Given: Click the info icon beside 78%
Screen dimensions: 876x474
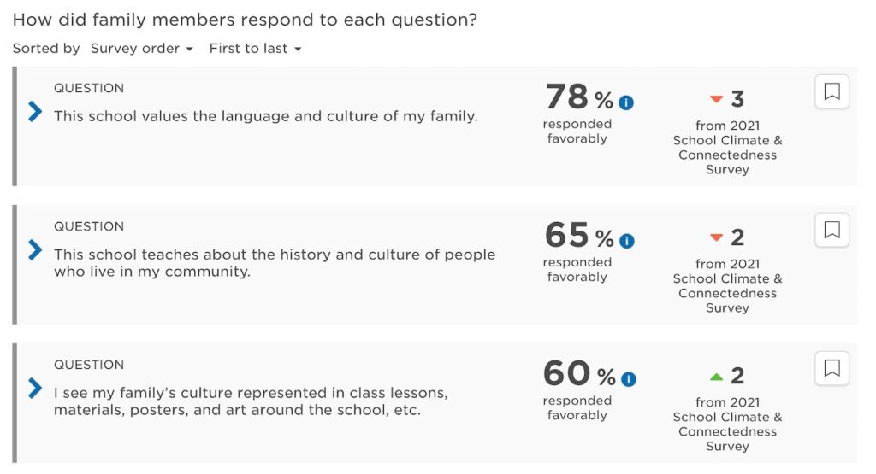Looking at the screenshot, I should coord(626,103).
